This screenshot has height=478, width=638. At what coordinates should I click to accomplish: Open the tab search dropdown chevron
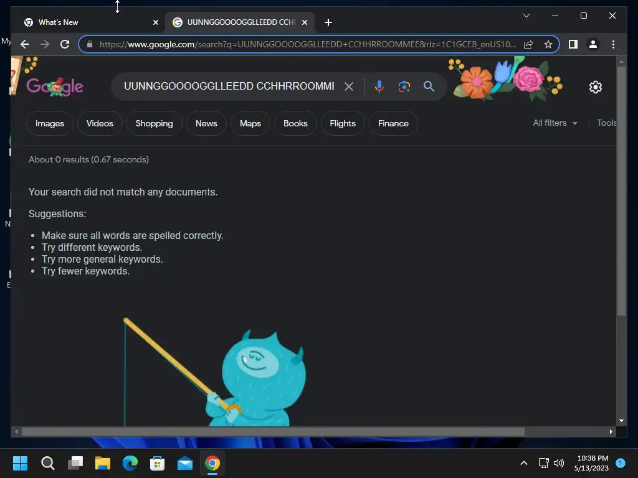[526, 16]
